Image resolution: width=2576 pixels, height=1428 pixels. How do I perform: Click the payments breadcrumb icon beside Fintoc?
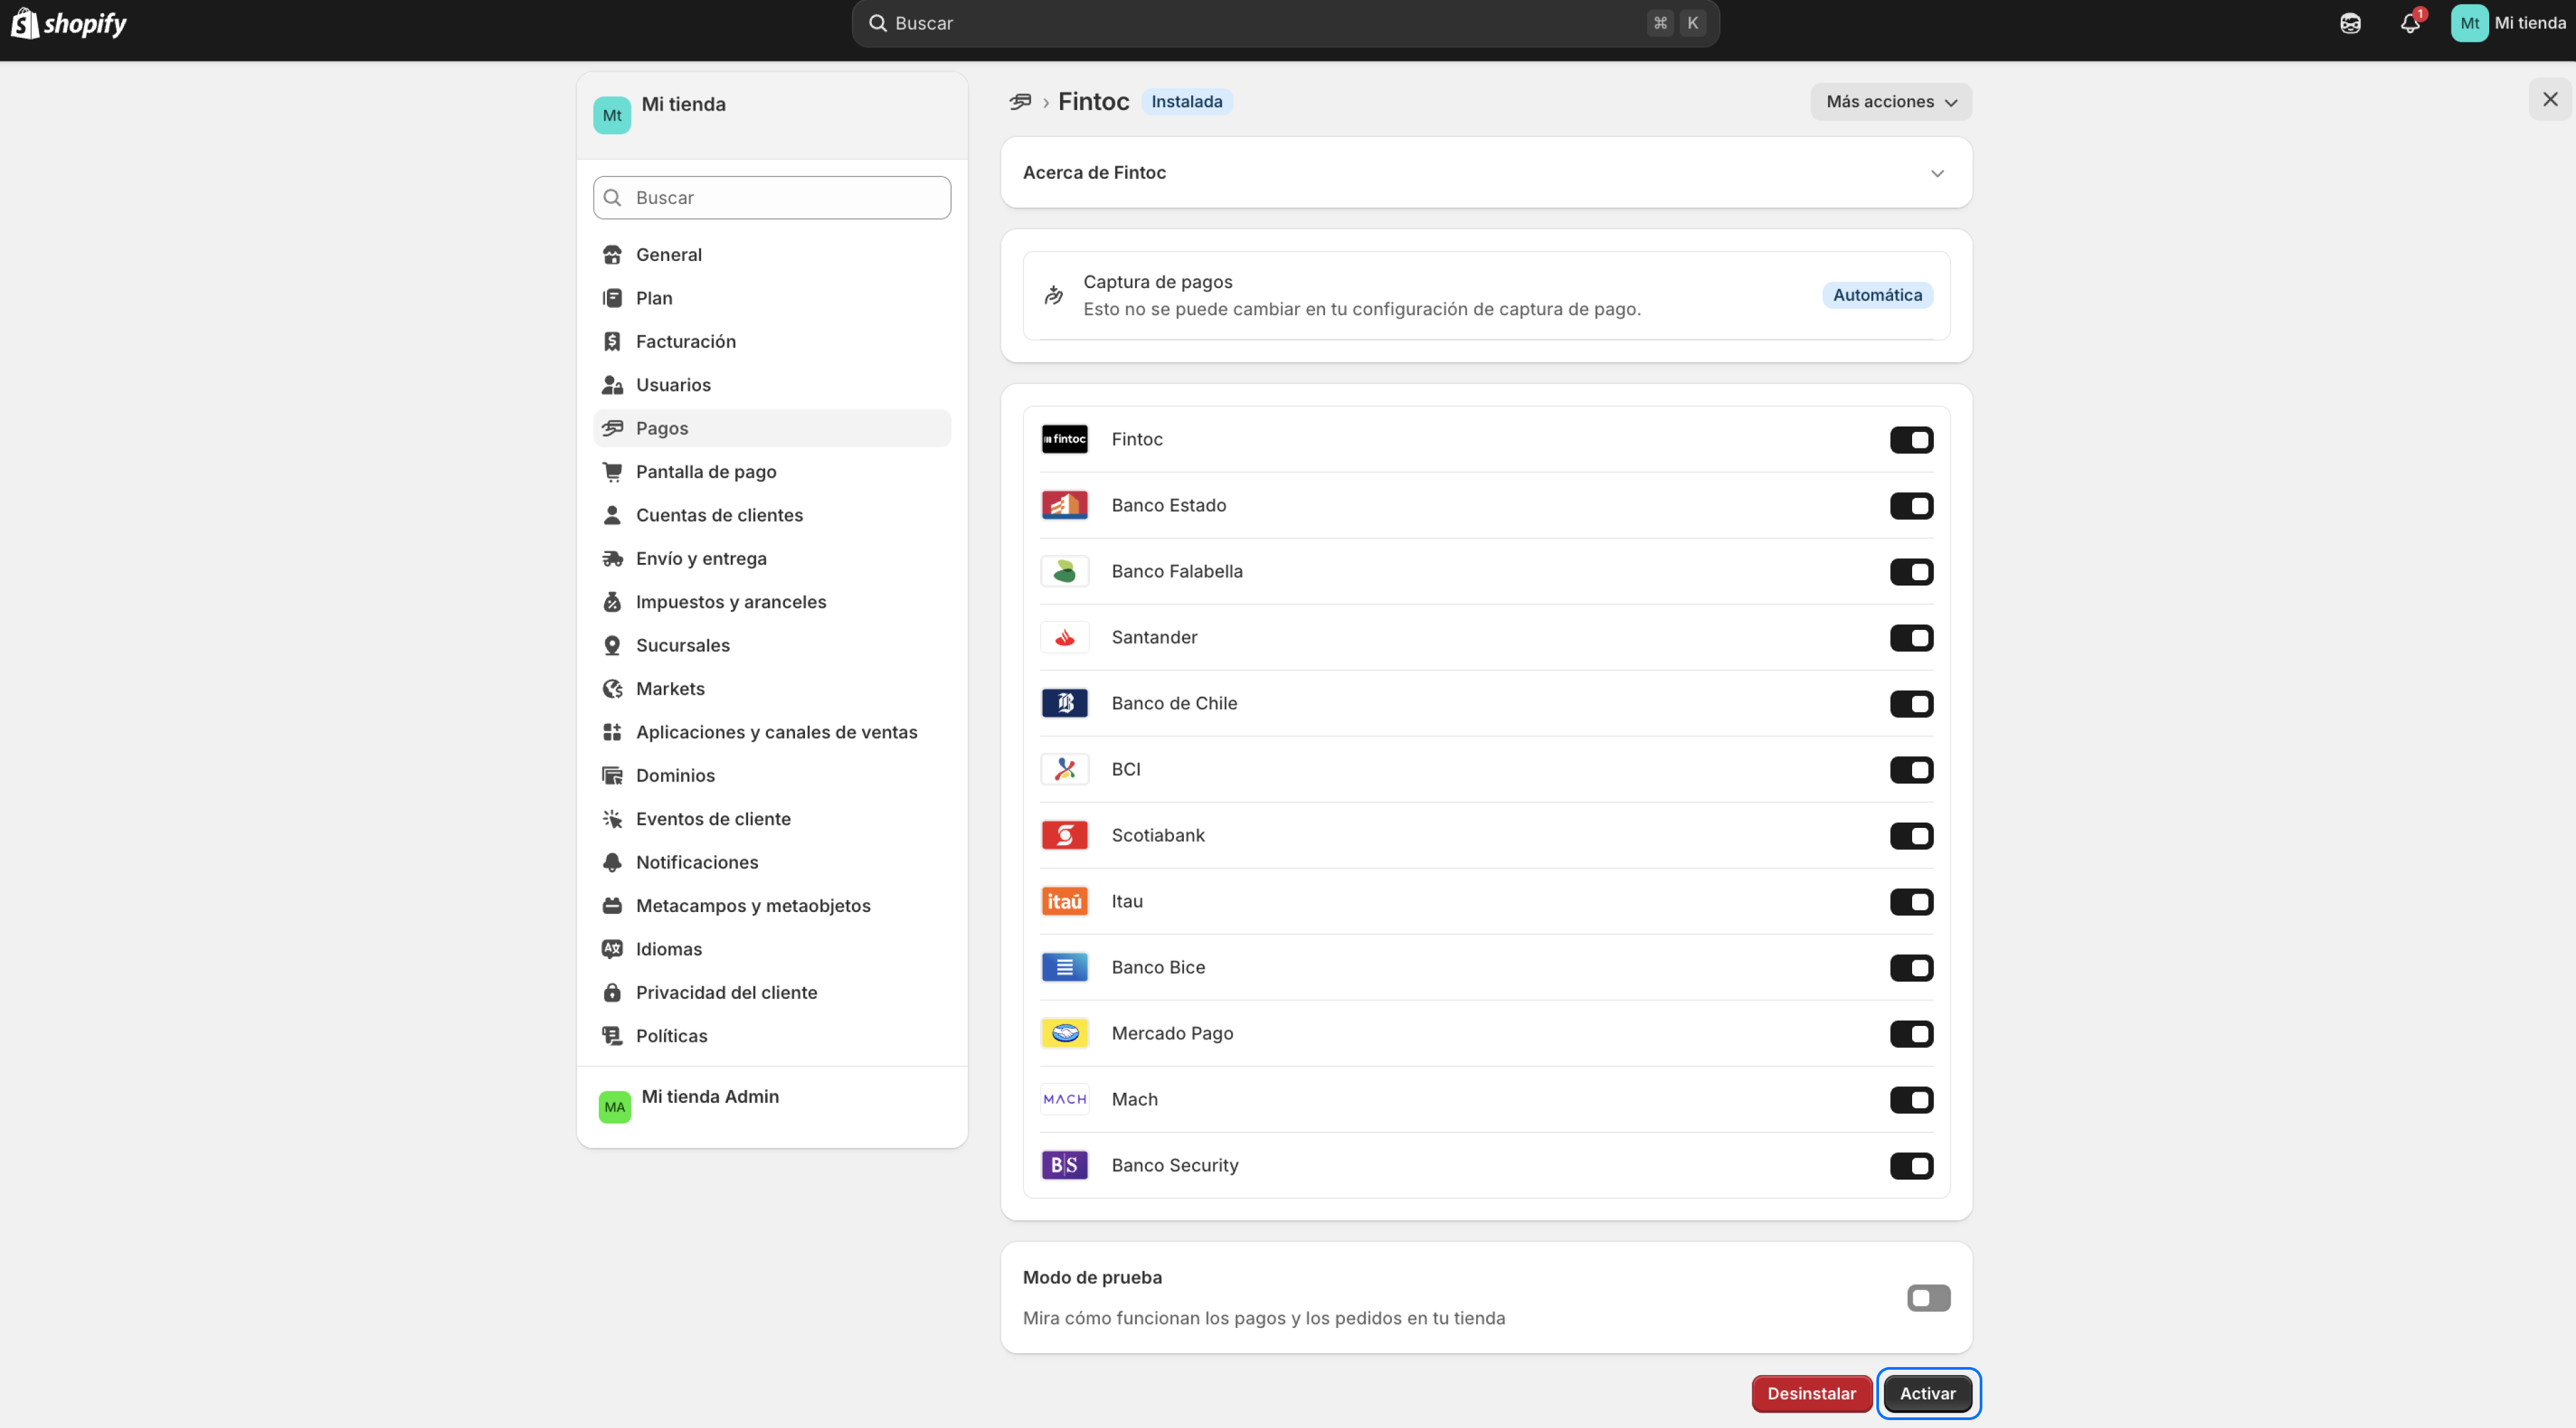[x=1020, y=102]
